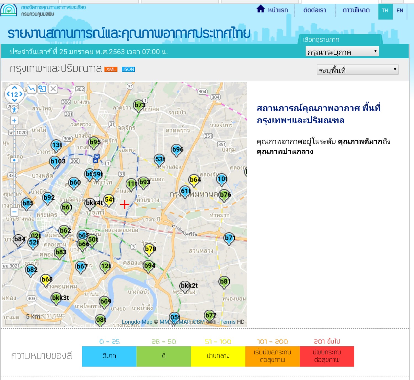This screenshot has height=380, width=414.
Task: Pan the map right with the arrow
Action: click(x=21, y=94)
